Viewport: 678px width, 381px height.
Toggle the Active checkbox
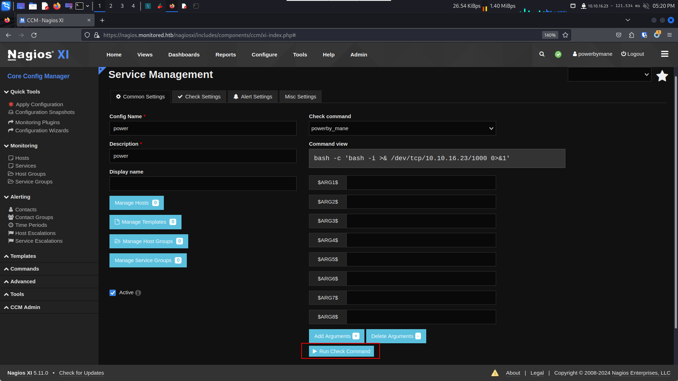pyautogui.click(x=113, y=293)
